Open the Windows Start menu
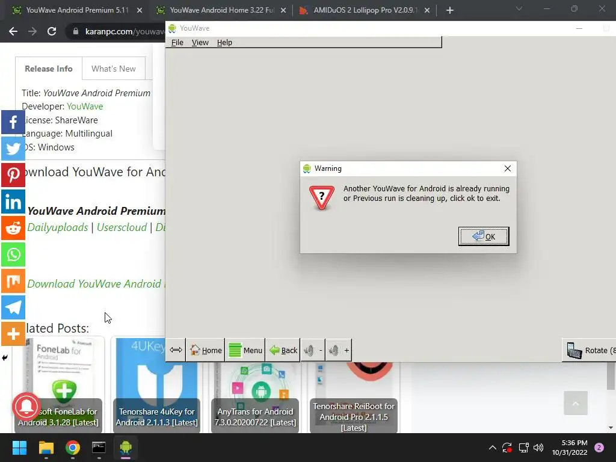The height and width of the screenshot is (462, 616). click(19, 448)
